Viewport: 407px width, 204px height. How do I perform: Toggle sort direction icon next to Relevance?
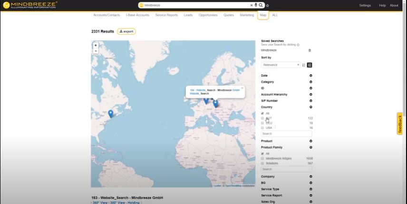coord(303,65)
